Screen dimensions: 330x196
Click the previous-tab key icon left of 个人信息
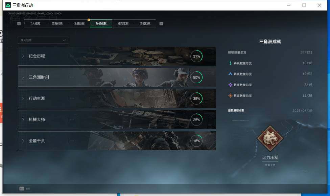(19, 23)
